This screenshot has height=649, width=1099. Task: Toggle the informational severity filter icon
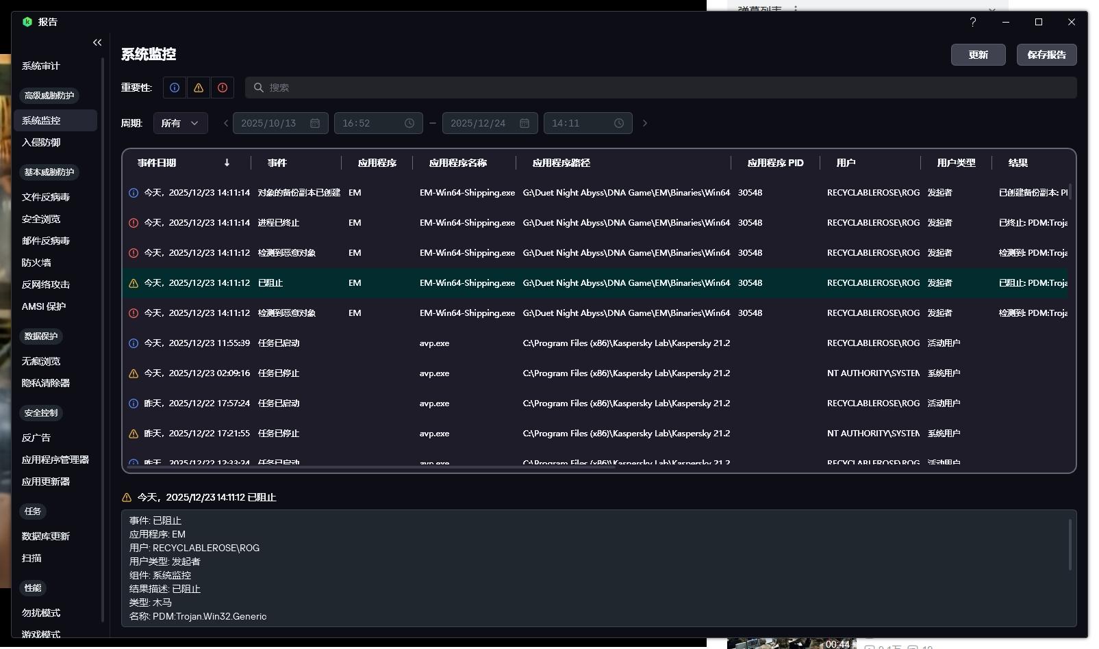[175, 88]
